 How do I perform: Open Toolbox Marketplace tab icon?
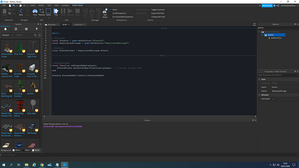coord(5,29)
